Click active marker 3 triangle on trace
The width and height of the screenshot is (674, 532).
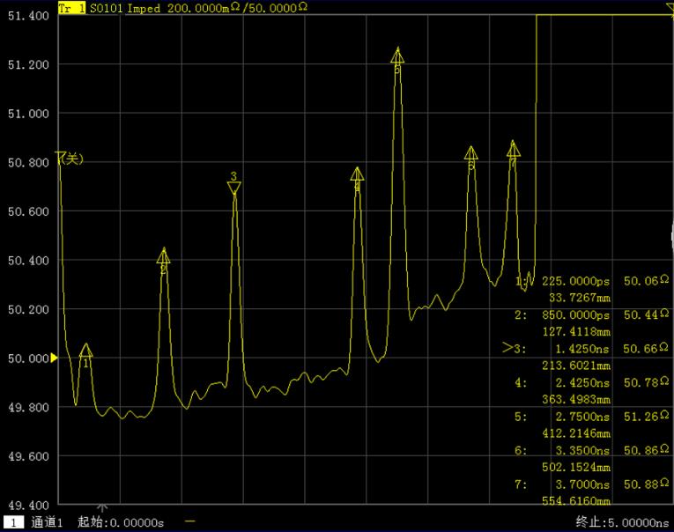pyautogui.click(x=233, y=188)
